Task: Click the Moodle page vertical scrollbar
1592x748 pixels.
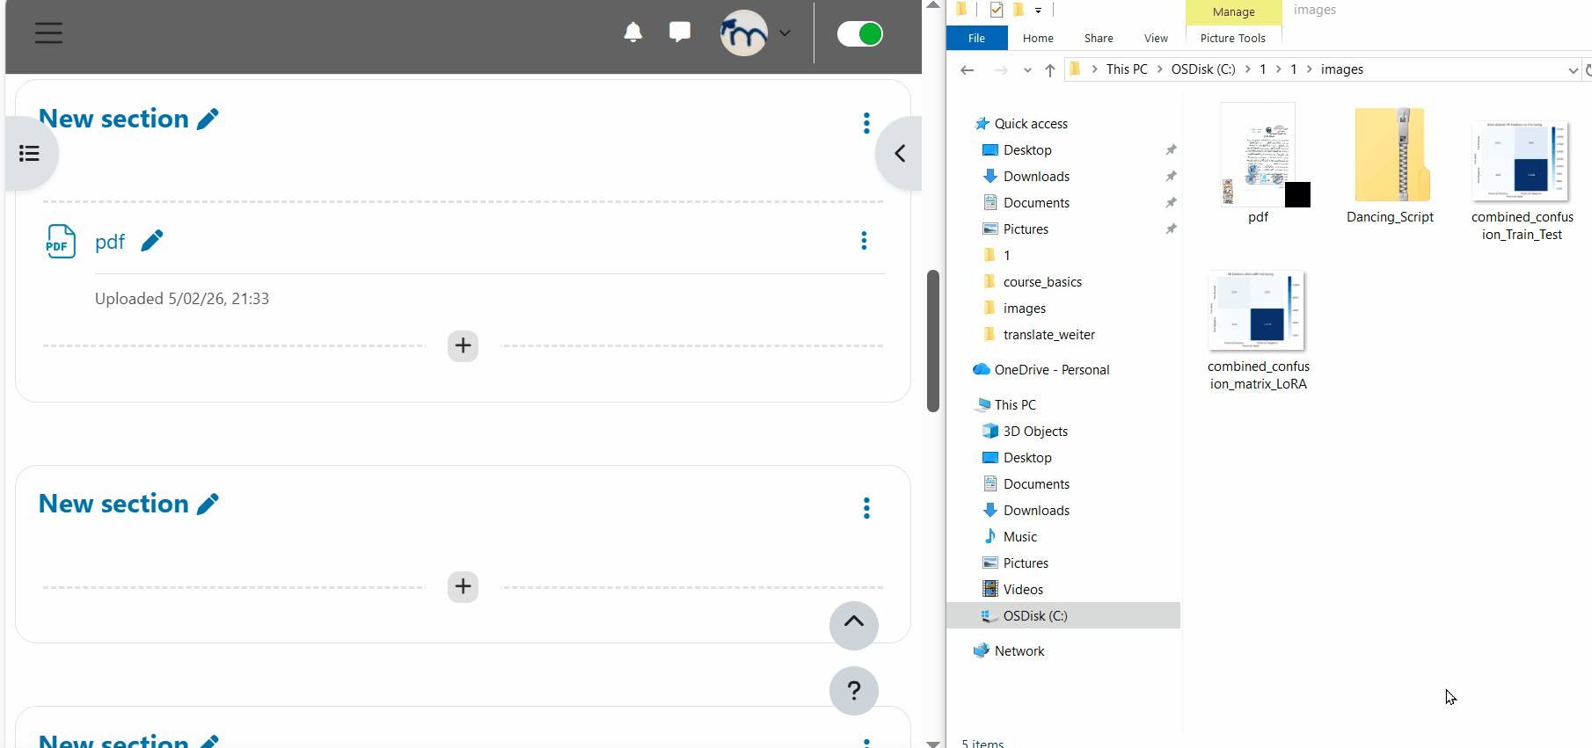Action: [933, 341]
